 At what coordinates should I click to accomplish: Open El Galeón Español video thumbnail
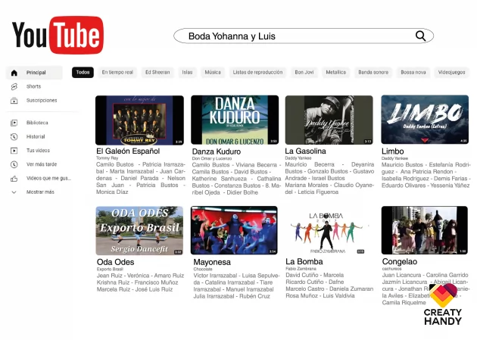click(x=139, y=120)
